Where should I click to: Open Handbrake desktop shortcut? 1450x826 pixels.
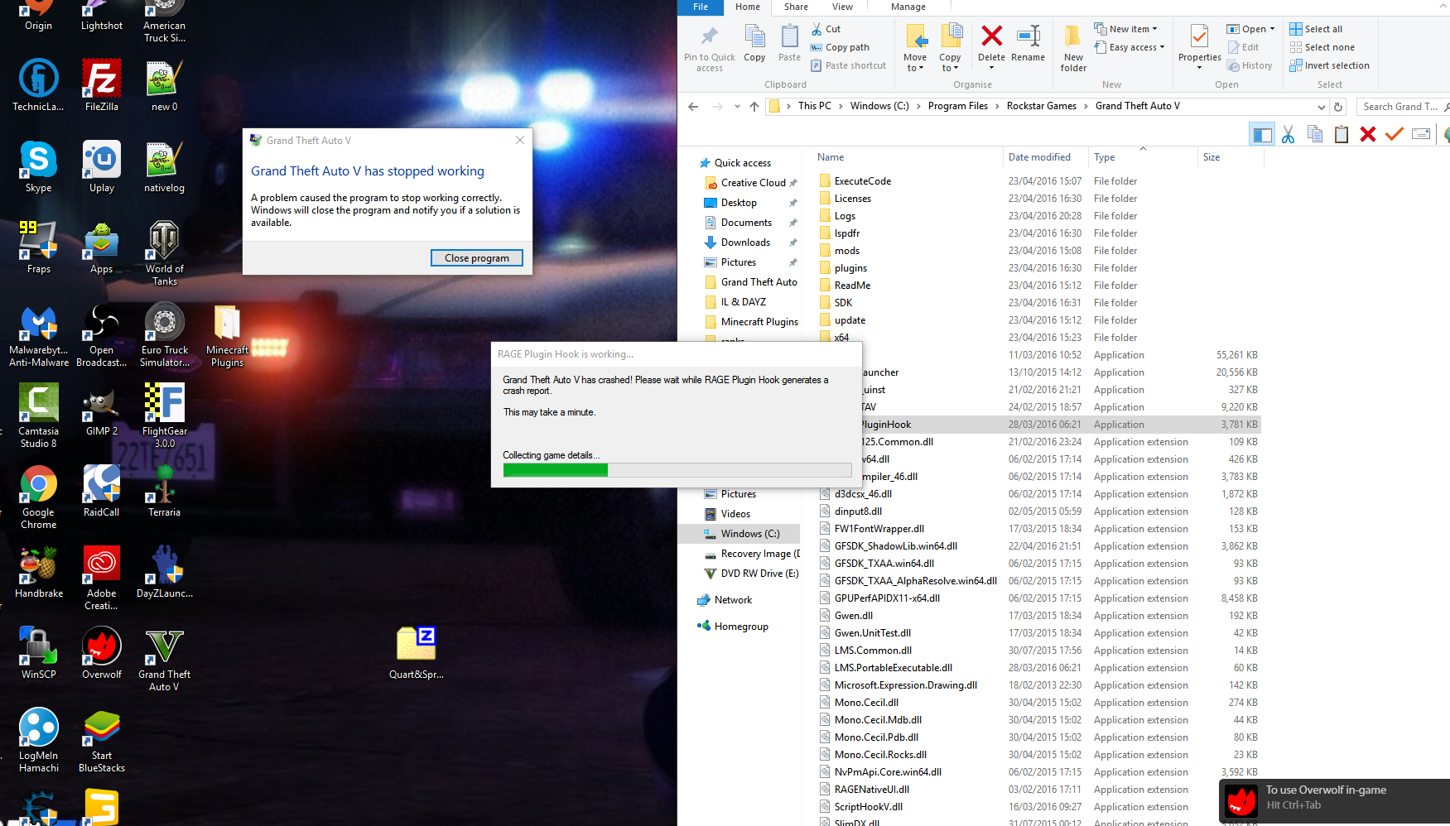point(39,572)
